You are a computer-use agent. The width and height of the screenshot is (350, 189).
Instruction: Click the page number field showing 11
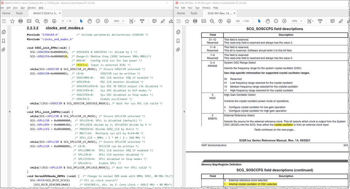(63, 21)
